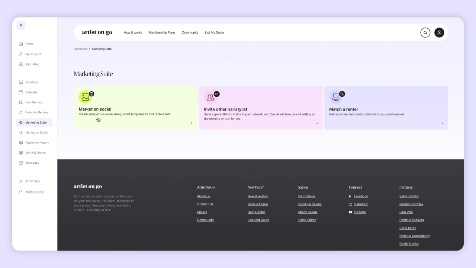
Task: Click the Market on social image icon
Action: point(85,98)
